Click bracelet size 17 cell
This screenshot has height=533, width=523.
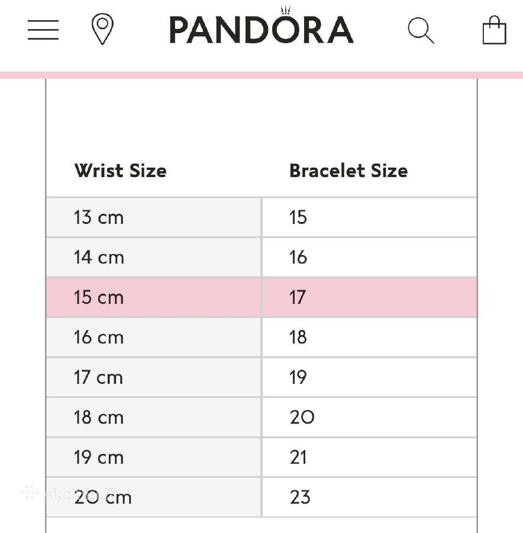(370, 297)
